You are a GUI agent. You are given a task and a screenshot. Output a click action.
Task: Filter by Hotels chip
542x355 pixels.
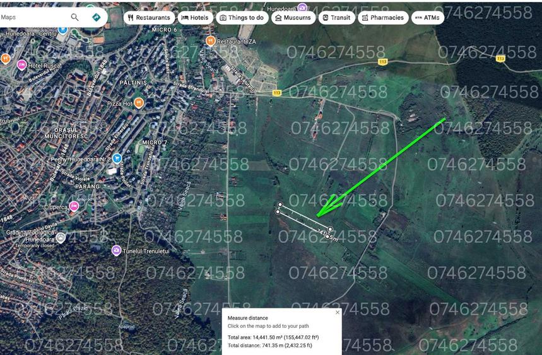(195, 18)
